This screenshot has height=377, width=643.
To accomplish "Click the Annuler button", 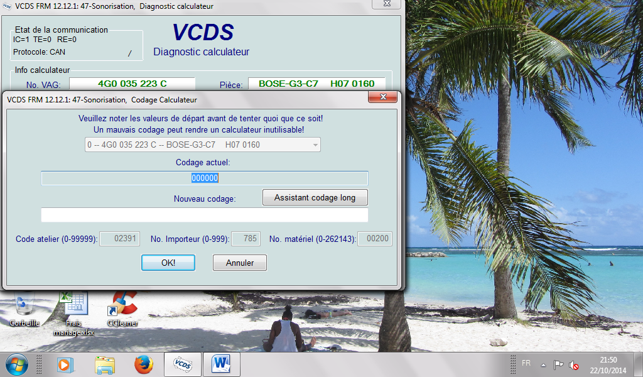I will [240, 263].
